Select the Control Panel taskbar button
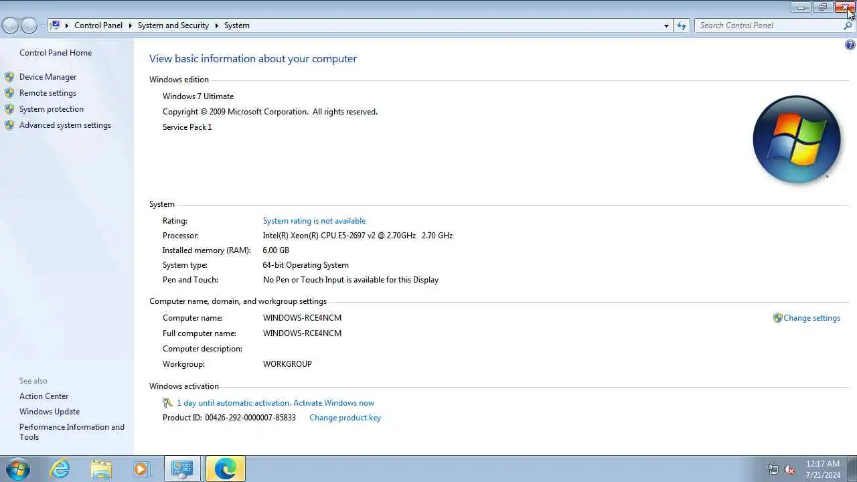The height and width of the screenshot is (482, 857). [x=182, y=469]
